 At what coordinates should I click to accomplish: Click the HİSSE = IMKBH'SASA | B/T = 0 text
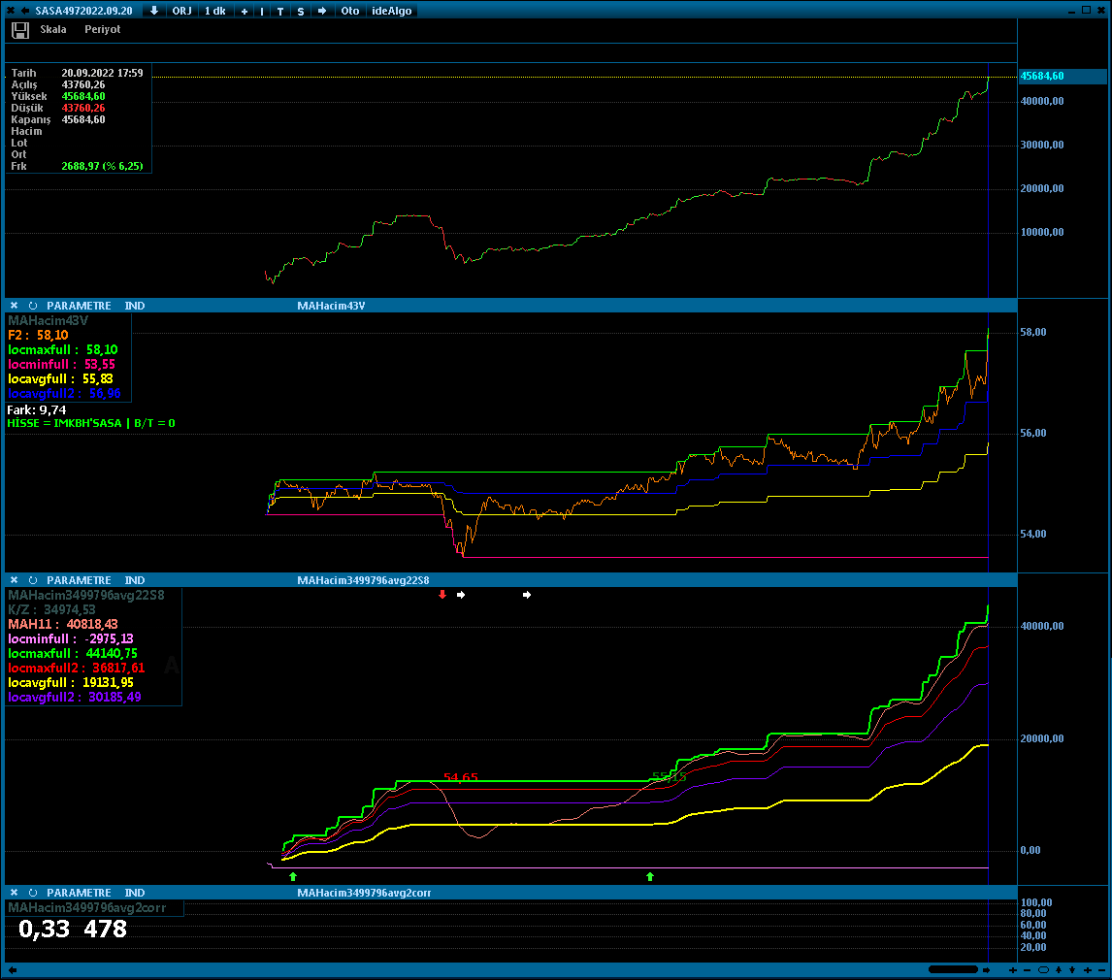91,423
